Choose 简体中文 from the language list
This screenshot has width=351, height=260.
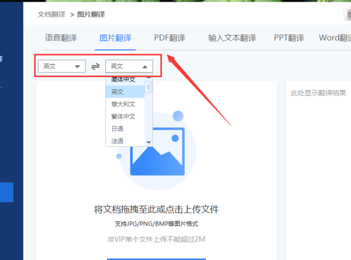pyautogui.click(x=123, y=79)
